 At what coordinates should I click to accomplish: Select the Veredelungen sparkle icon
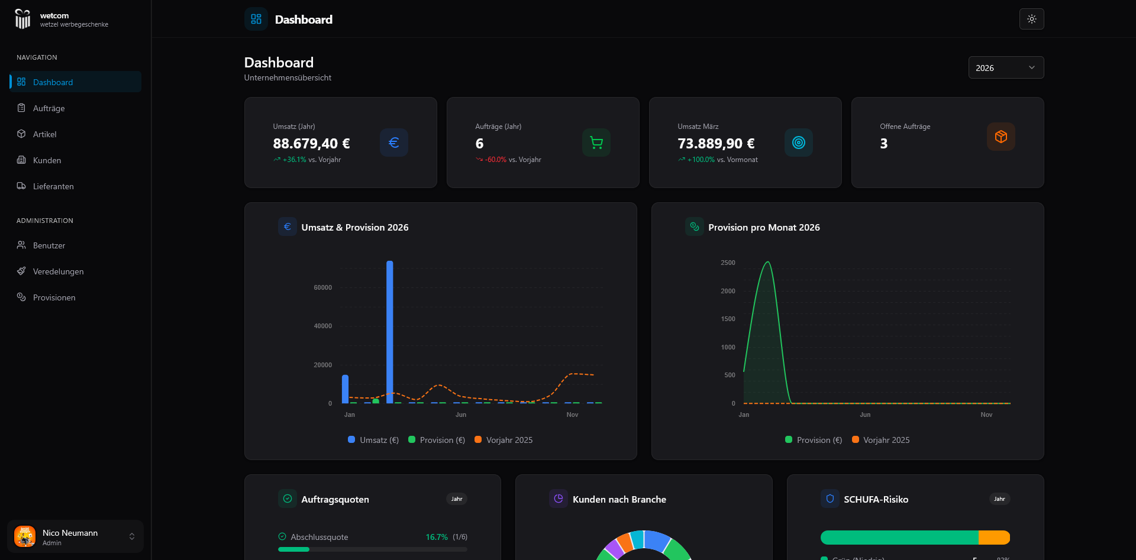21,271
